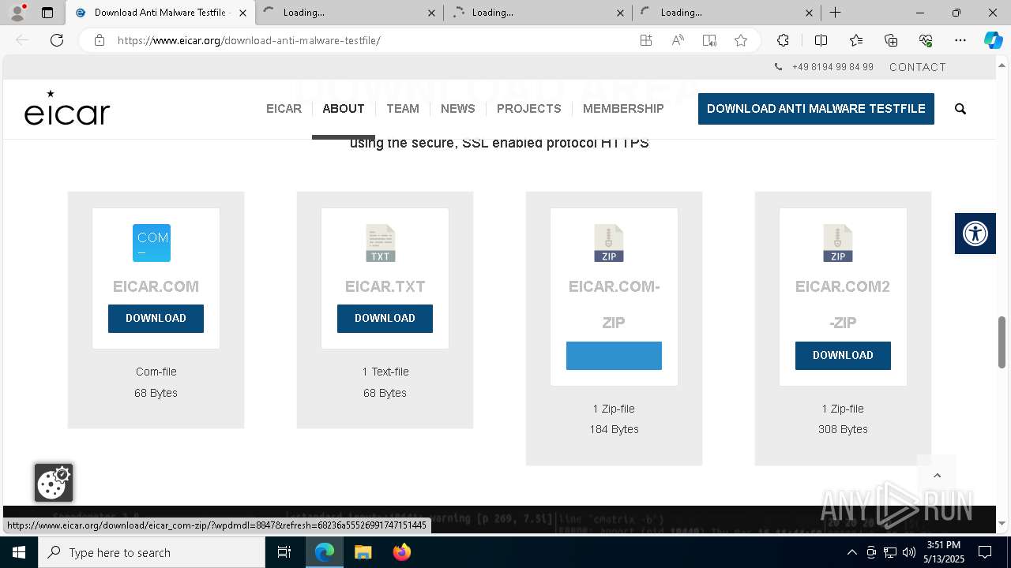Open the volume control tray icon

point(909,552)
